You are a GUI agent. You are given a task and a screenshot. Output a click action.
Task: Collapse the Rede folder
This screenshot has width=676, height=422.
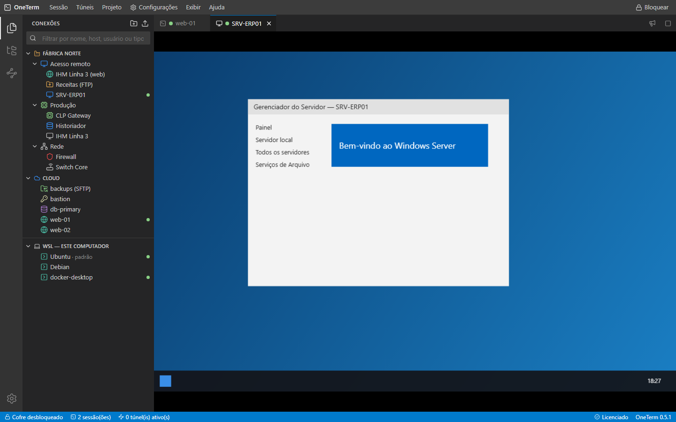pyautogui.click(x=35, y=146)
